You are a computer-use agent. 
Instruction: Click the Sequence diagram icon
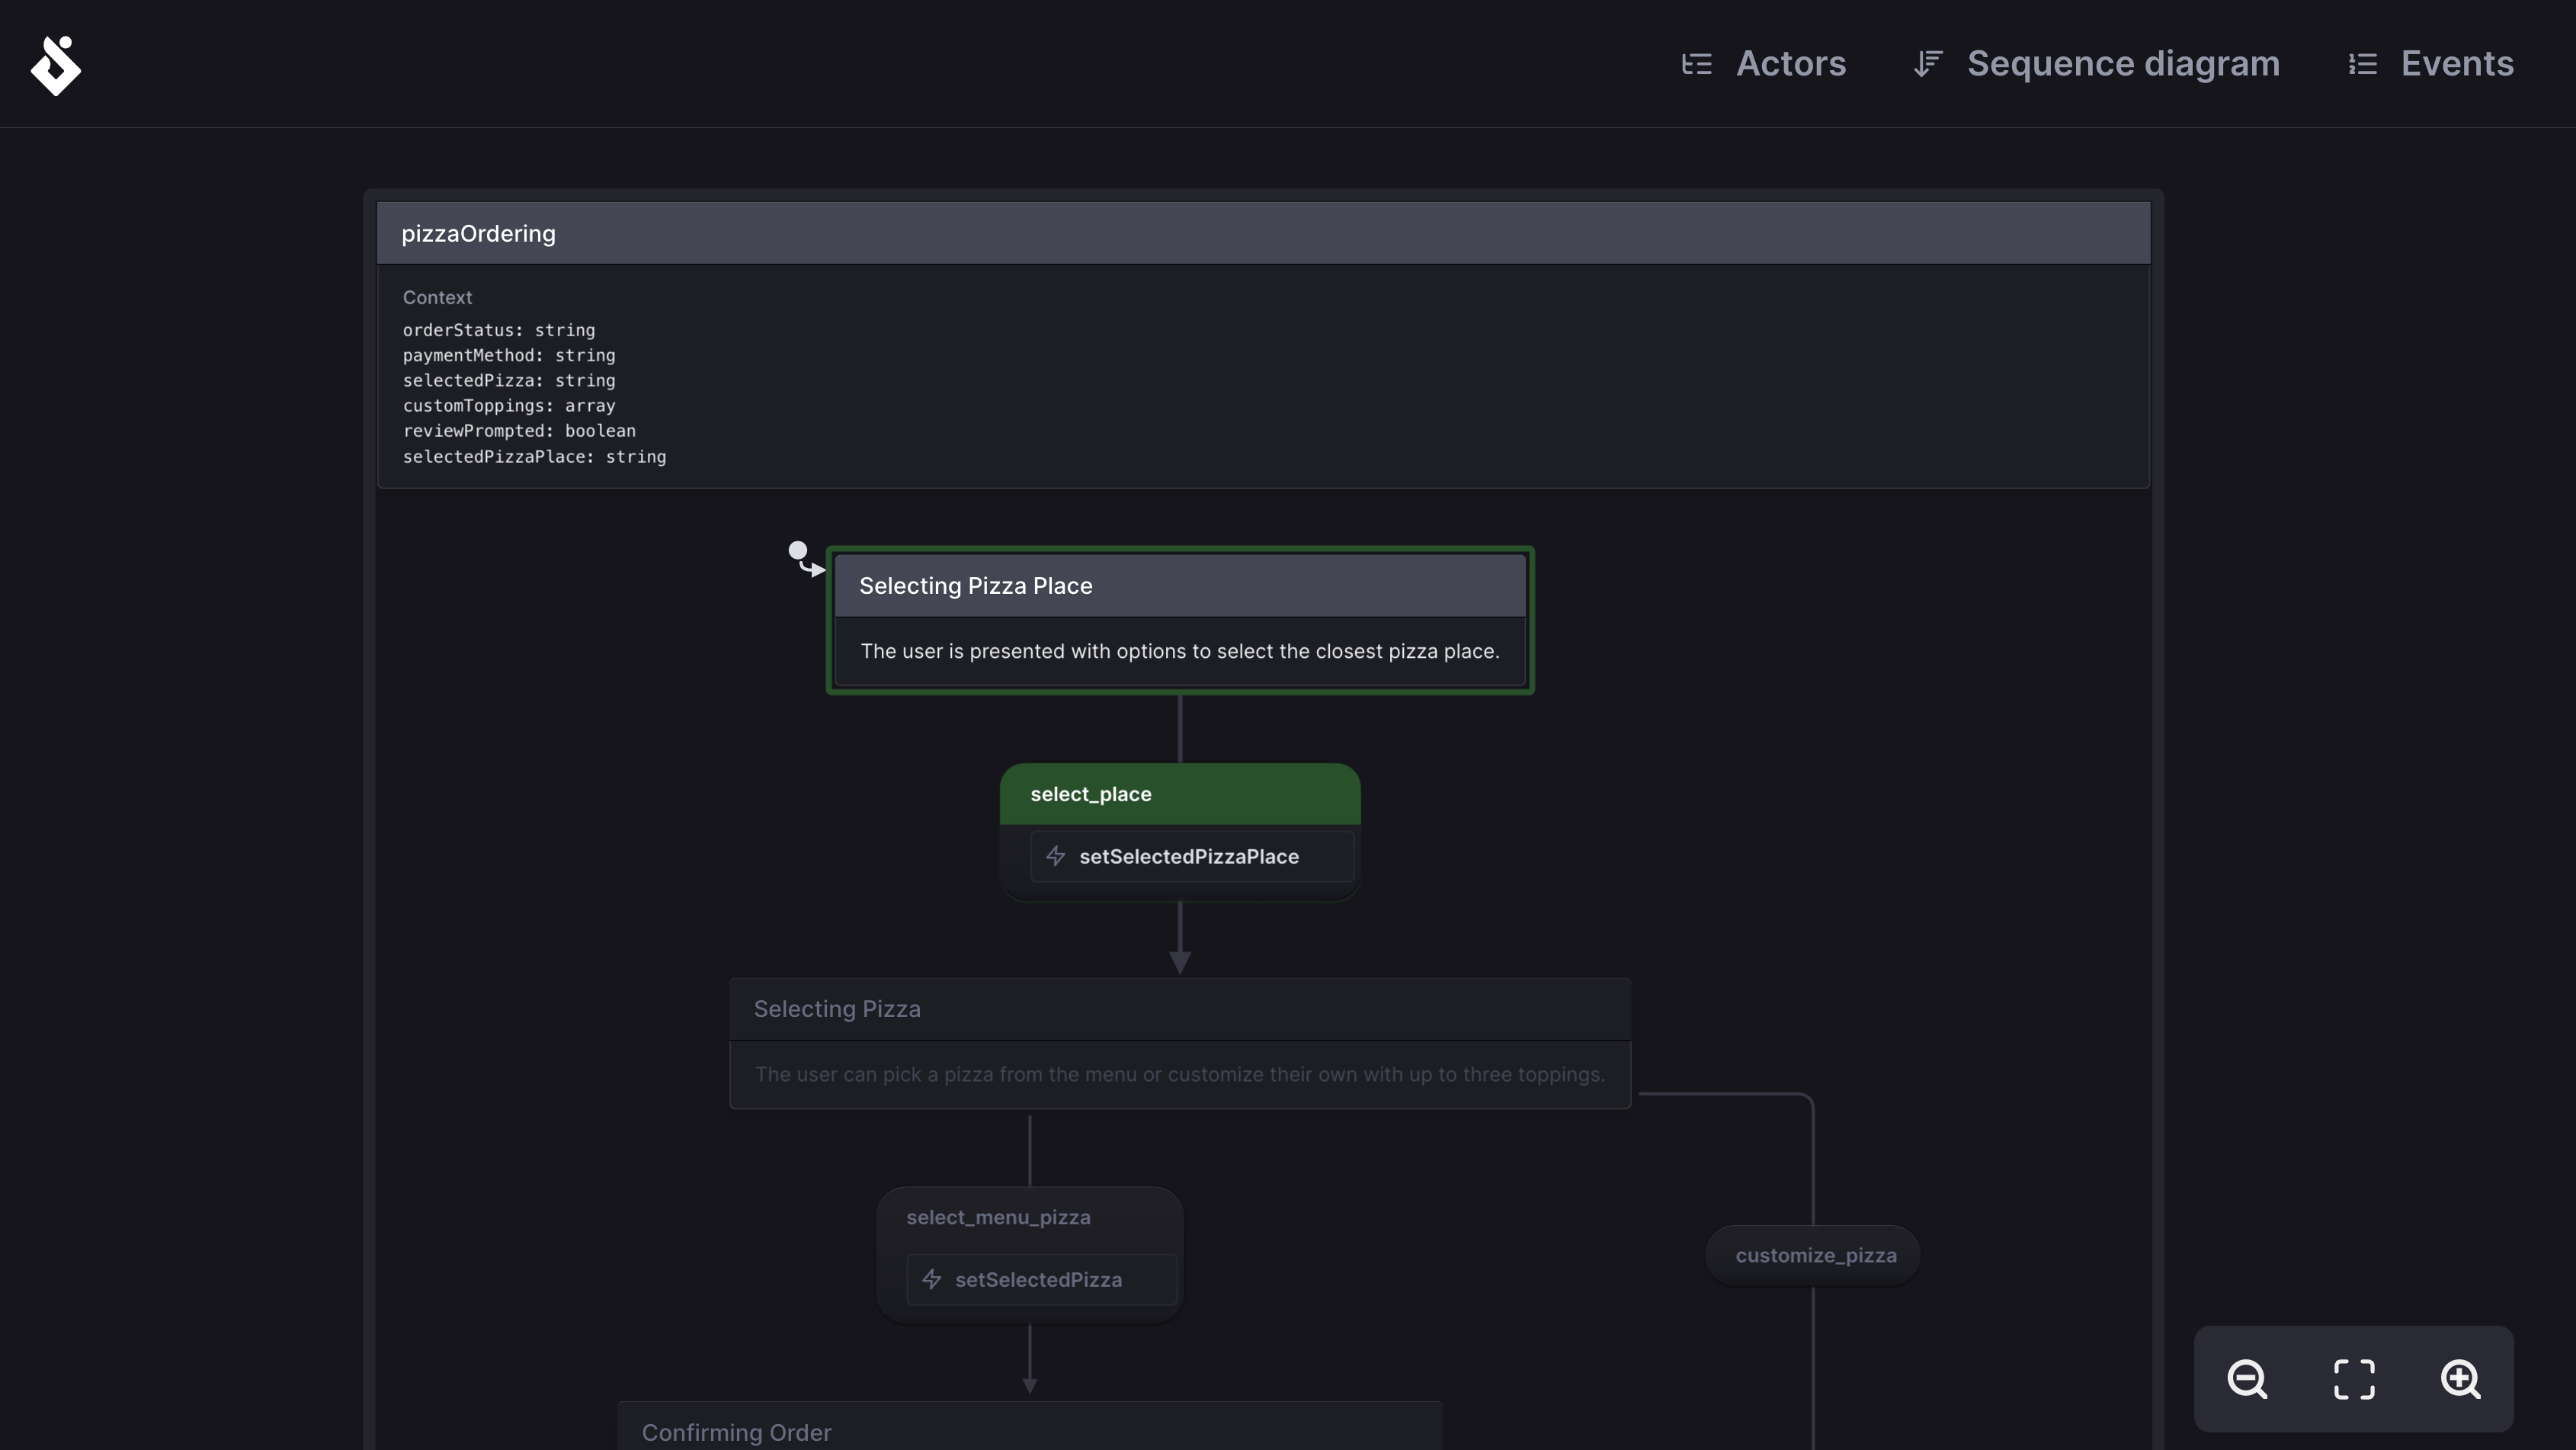(x=1927, y=63)
